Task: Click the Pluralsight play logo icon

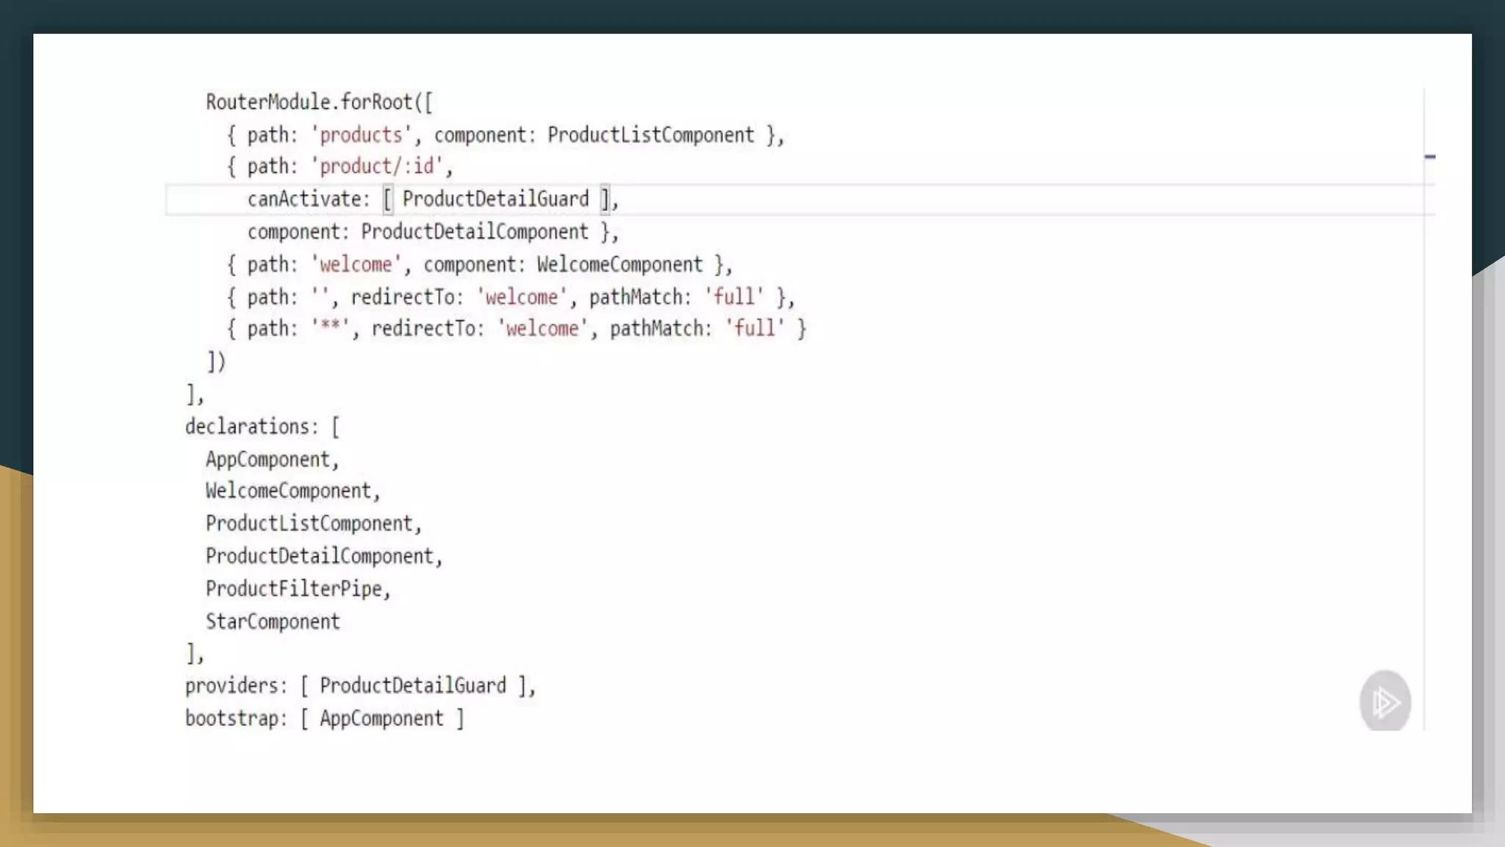Action: pyautogui.click(x=1385, y=702)
